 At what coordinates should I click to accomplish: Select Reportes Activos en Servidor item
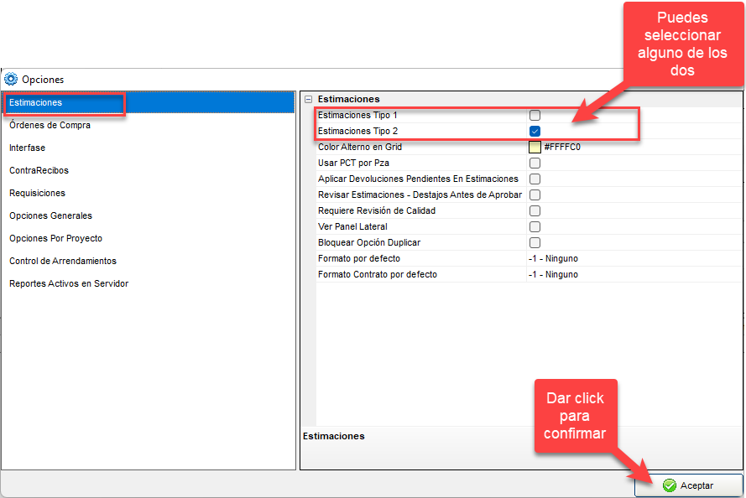click(69, 283)
